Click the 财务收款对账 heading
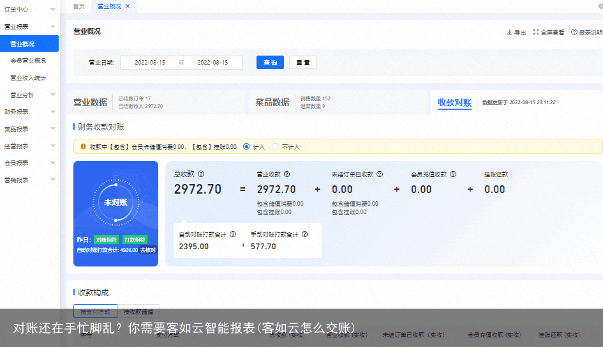The height and width of the screenshot is (347, 603). pyautogui.click(x=101, y=127)
